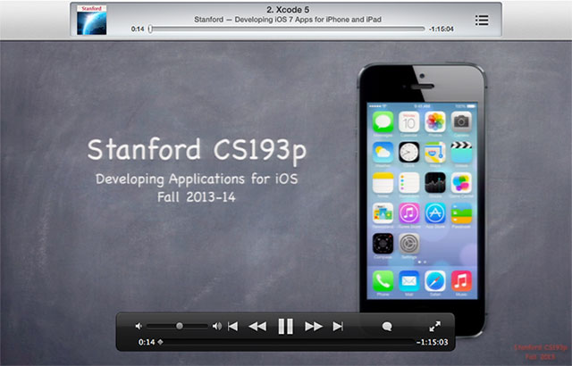
Task: Click the iTunes Store icon on iPhone
Action: coord(409,213)
